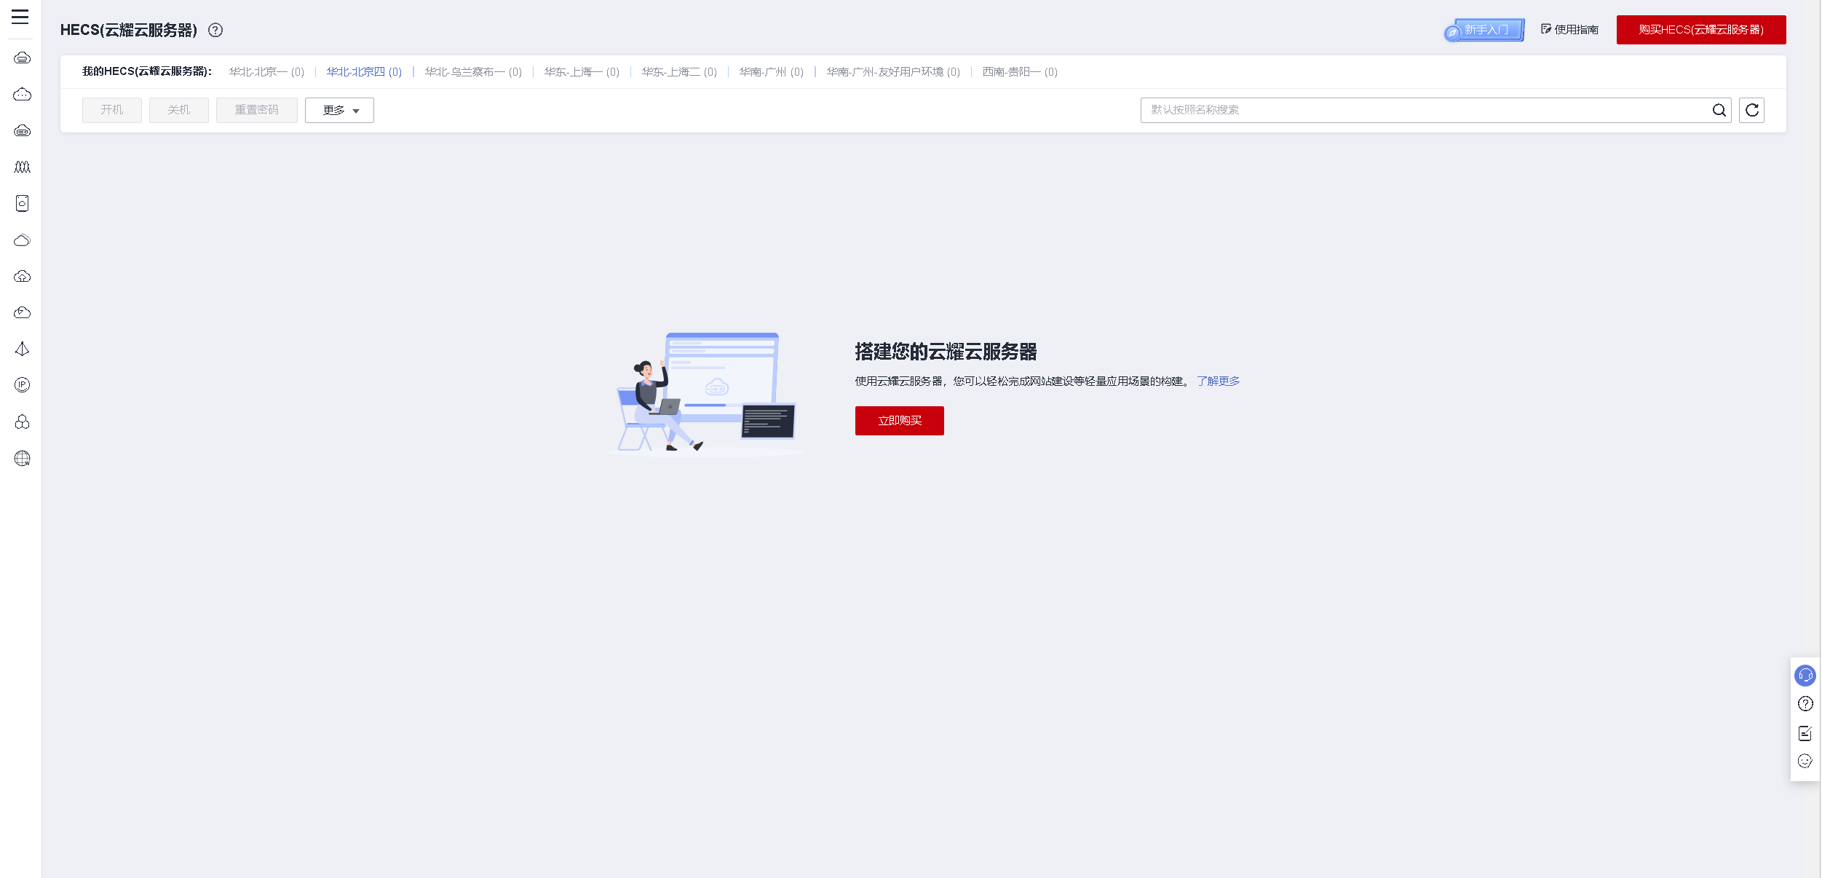Viewport: 1822px width, 878px height.
Task: Open the 了解更多 link
Action: [x=1218, y=381]
